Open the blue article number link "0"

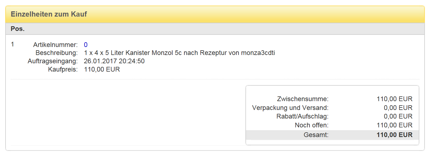point(86,45)
